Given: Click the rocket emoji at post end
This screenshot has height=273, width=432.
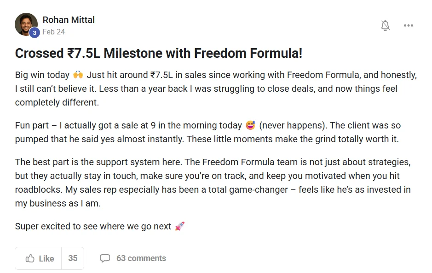Looking at the screenshot, I should tap(180, 226).
